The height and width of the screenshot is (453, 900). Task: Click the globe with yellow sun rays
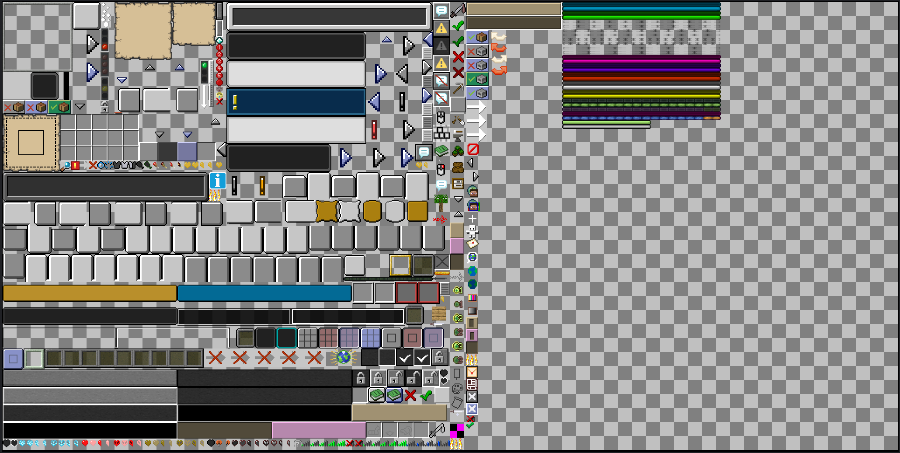point(344,358)
